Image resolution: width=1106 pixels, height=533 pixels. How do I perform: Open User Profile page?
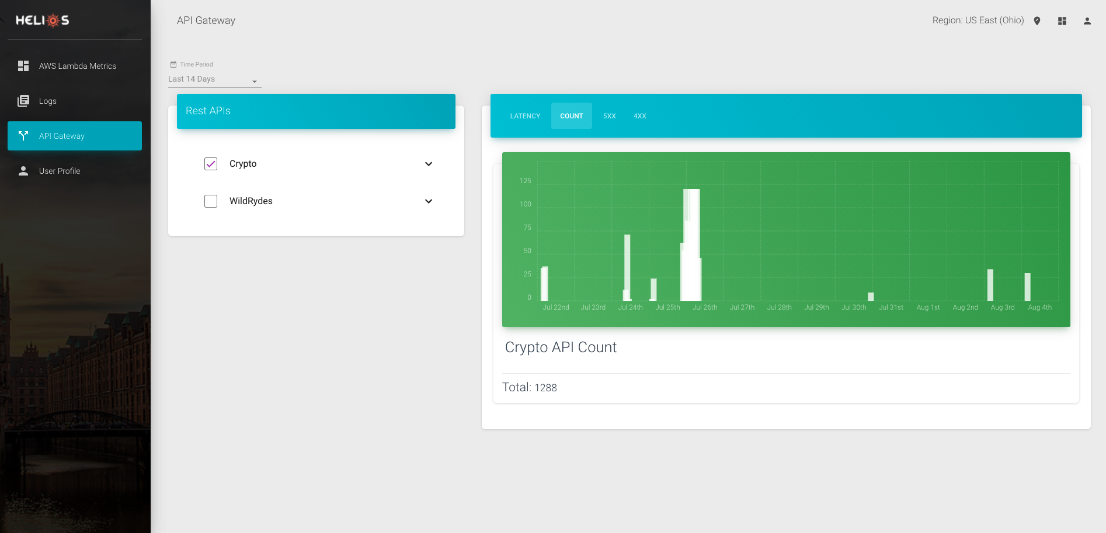(x=75, y=171)
